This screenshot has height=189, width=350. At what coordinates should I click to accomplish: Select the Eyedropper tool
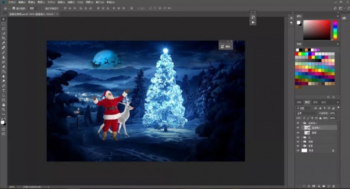click(x=3, y=43)
